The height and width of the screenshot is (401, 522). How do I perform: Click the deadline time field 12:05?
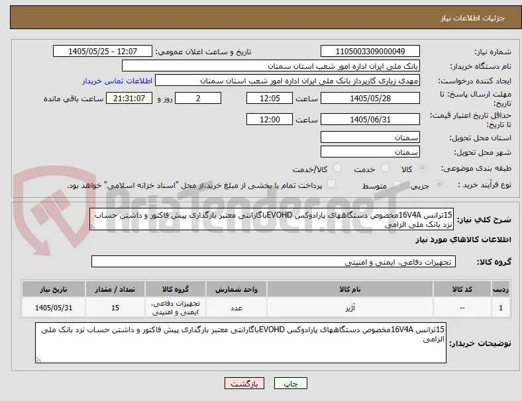[x=270, y=98]
